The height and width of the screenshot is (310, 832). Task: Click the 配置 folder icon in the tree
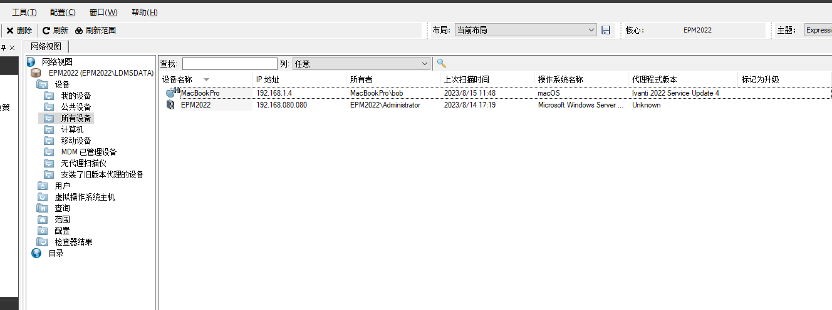pos(42,231)
